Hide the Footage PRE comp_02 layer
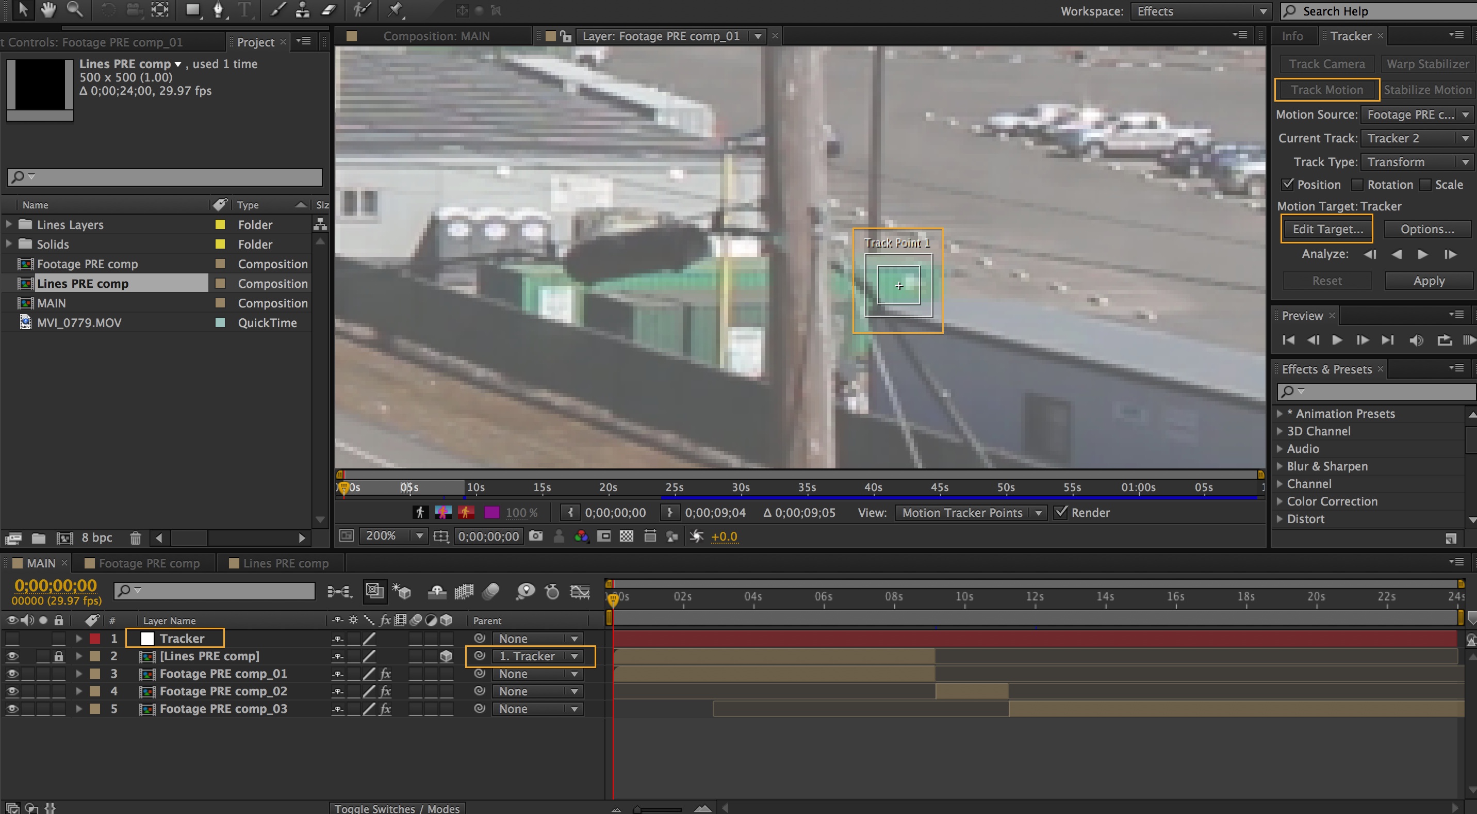The image size is (1477, 814). [x=12, y=691]
